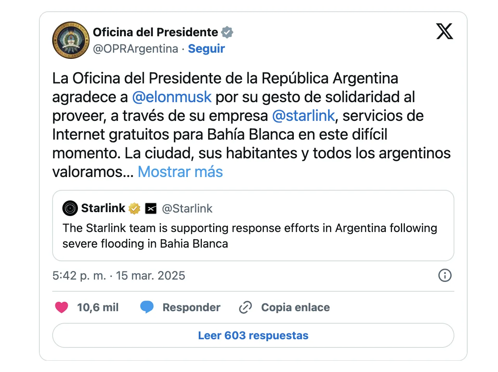Follow the account via Seguir

click(x=206, y=49)
